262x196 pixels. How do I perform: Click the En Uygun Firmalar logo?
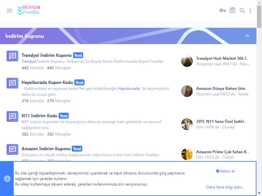pos(29,10)
